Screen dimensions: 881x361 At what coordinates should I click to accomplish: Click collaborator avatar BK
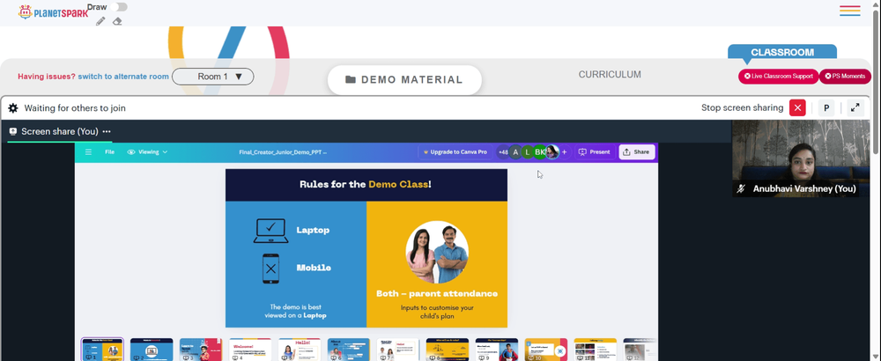(x=540, y=152)
